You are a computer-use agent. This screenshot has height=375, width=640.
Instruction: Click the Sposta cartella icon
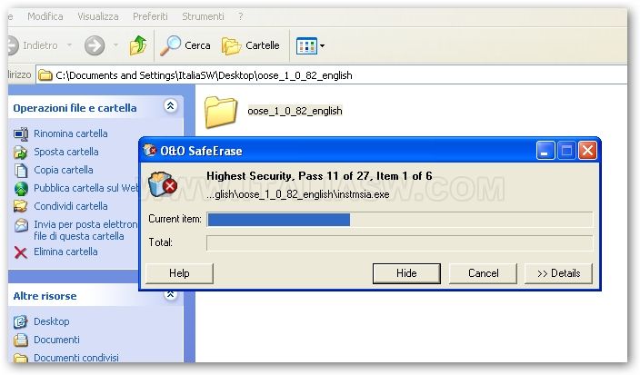tap(20, 152)
